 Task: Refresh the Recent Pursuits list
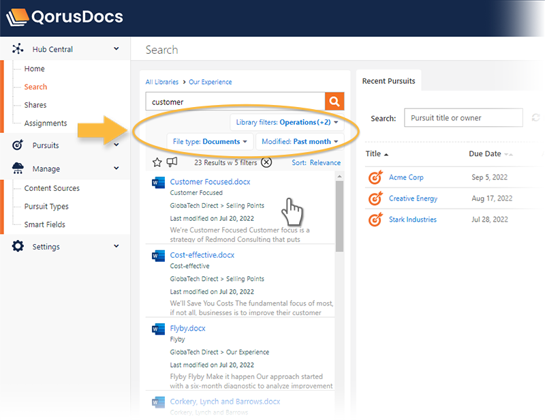coord(535,118)
